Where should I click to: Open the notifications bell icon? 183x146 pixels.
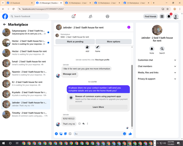click(169, 16)
